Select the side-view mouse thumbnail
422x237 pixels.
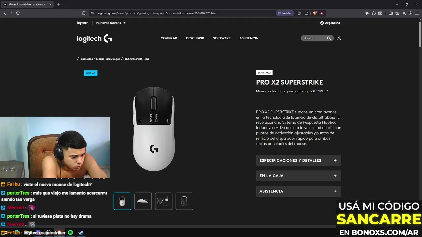coord(143,201)
